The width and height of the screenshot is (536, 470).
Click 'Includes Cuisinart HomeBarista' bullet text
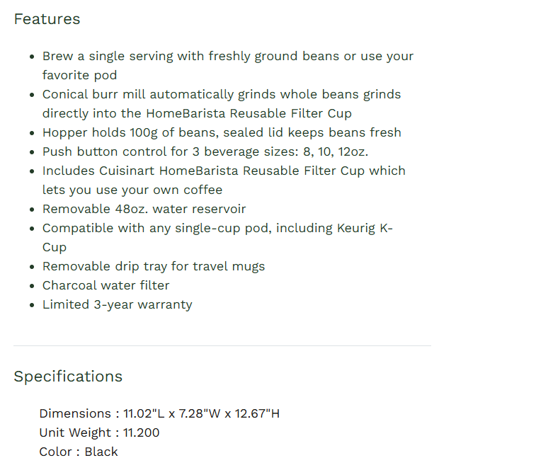tap(224, 171)
